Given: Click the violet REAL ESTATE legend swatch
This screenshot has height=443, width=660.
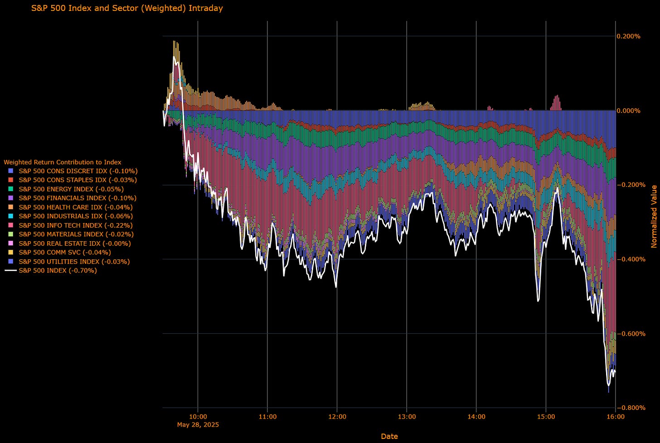Looking at the screenshot, I should [11, 243].
